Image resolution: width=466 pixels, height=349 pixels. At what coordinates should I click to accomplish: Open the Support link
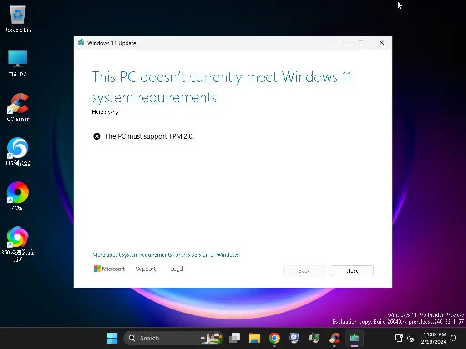click(x=146, y=269)
